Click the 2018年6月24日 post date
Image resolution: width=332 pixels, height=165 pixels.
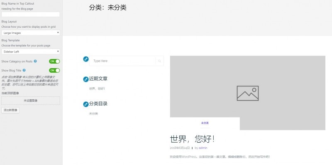click(x=180, y=148)
